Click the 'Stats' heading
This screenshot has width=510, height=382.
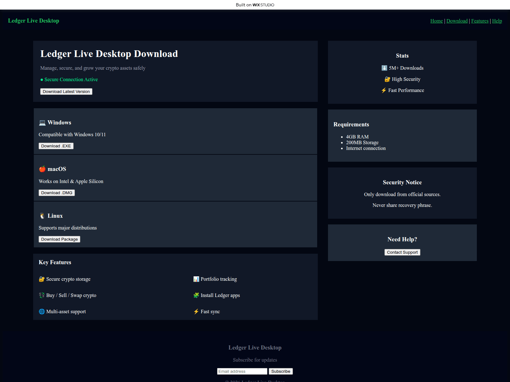[x=402, y=56]
